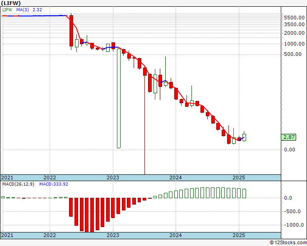Click the MACD:333.92 value label
The image size is (307, 246).
click(x=54, y=184)
